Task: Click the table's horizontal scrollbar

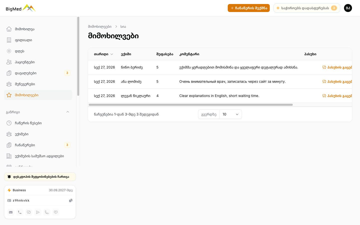Action: (191, 105)
